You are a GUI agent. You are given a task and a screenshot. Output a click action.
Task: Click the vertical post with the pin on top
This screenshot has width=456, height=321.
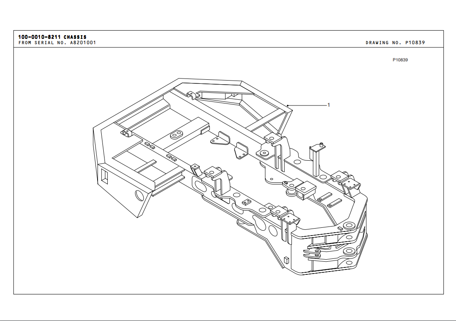tap(315, 159)
